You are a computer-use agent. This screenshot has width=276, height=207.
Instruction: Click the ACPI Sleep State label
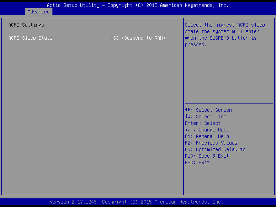pyautogui.click(x=30, y=38)
